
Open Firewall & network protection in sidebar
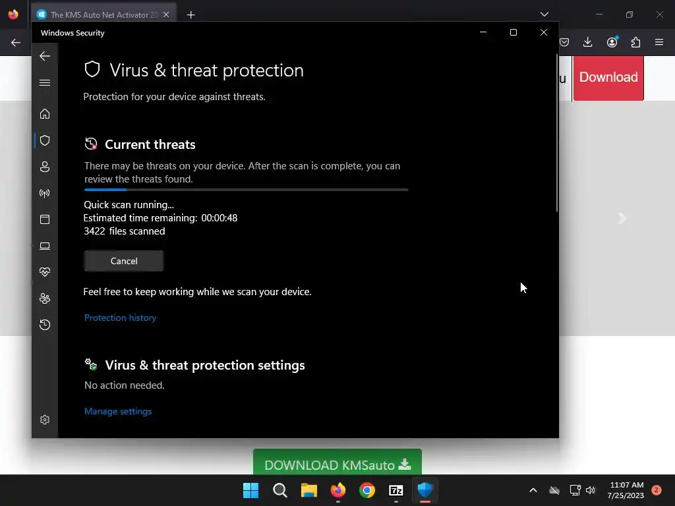click(x=45, y=193)
